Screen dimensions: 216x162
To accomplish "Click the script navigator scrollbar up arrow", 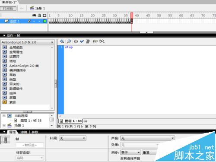I will (x=52, y=115).
